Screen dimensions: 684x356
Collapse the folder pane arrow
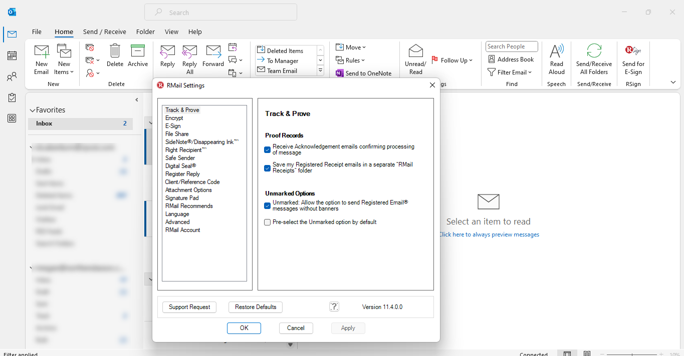point(137,100)
